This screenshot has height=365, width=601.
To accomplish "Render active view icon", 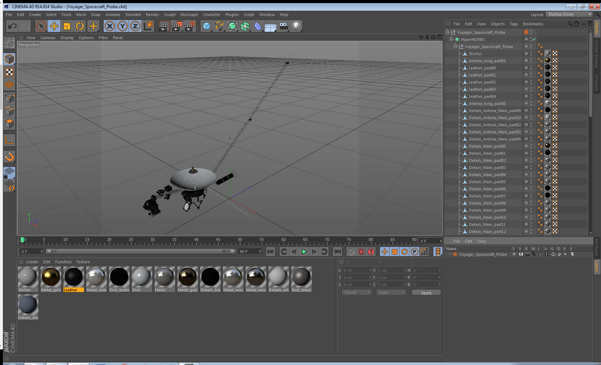I will 164,26.
